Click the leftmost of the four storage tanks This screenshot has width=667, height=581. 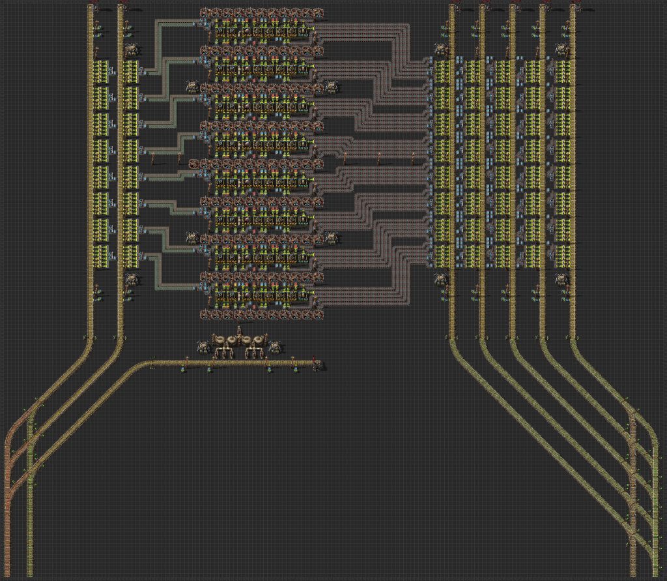click(x=220, y=340)
